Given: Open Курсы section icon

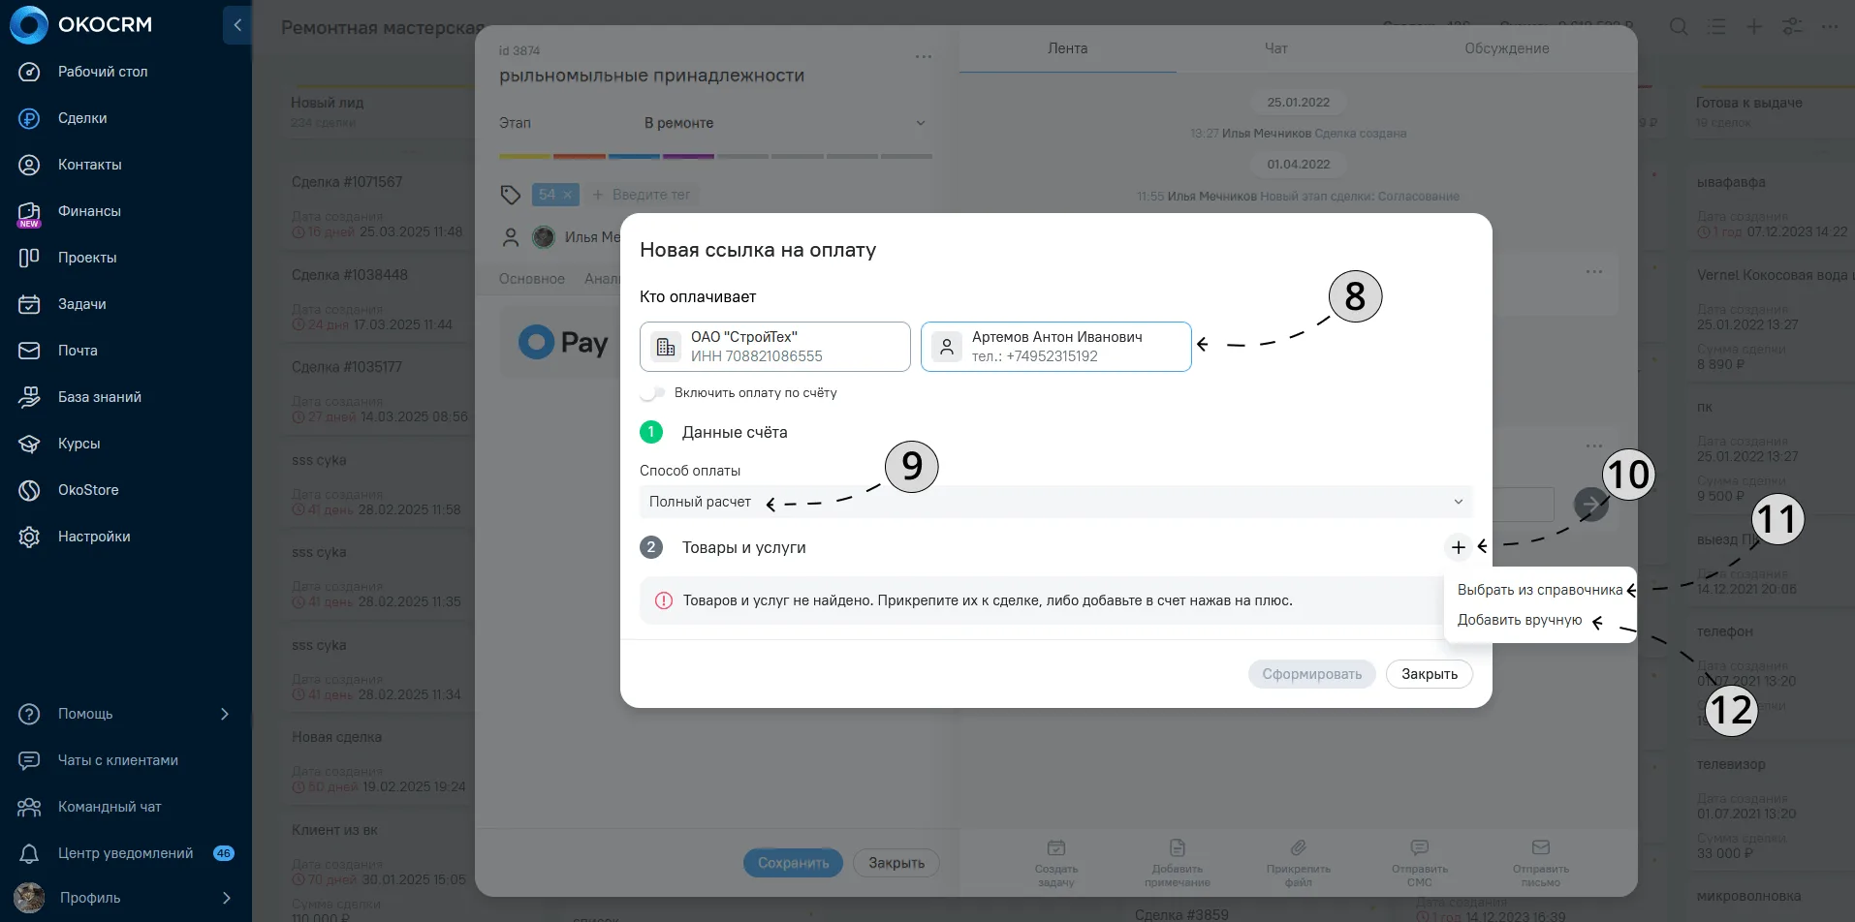Looking at the screenshot, I should [x=29, y=444].
